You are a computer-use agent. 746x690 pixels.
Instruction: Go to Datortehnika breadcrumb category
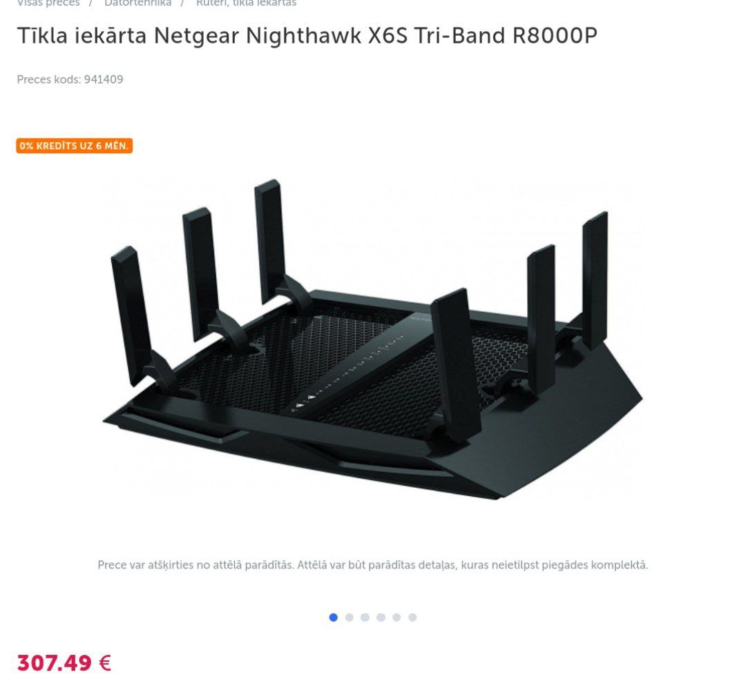point(137,3)
